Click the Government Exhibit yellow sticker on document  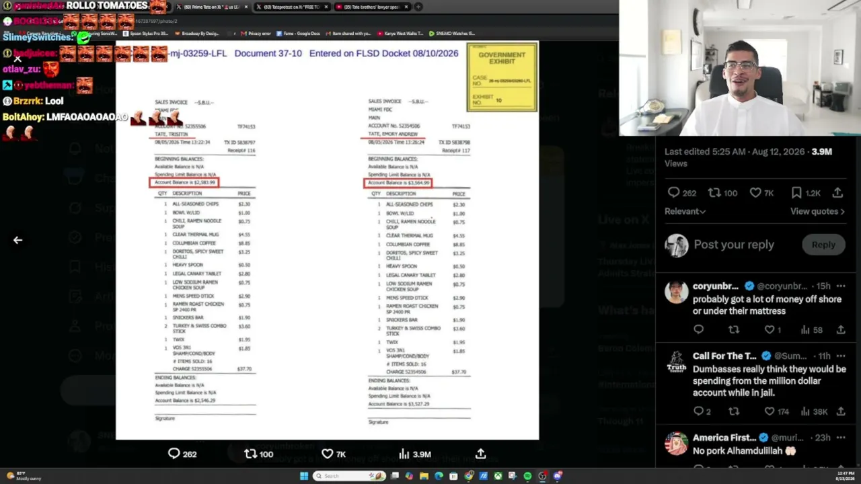tap(502, 77)
